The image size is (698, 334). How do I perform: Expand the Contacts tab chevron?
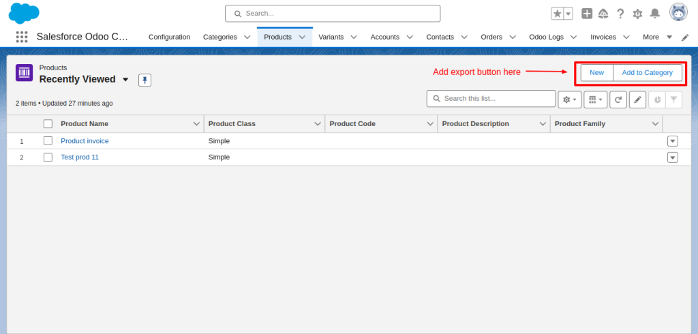coord(464,37)
